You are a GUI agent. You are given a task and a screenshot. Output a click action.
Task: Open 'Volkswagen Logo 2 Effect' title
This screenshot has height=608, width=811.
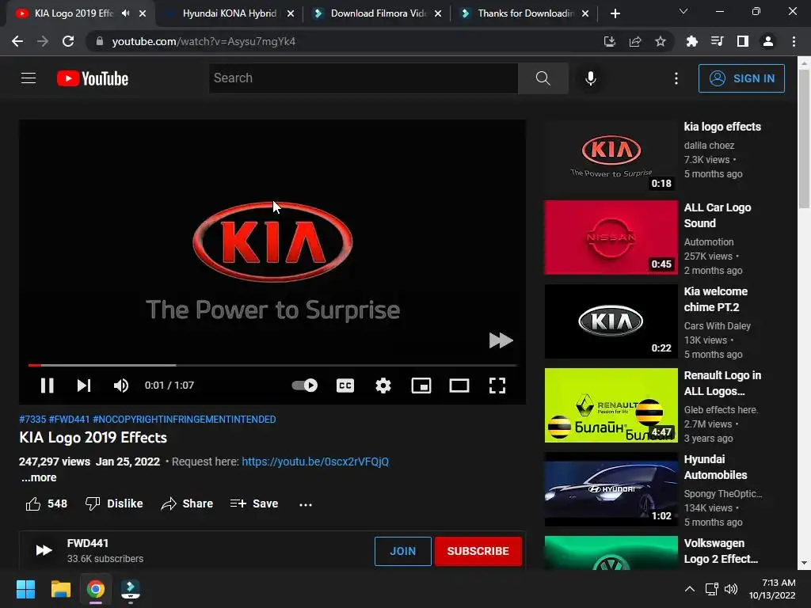(721, 551)
